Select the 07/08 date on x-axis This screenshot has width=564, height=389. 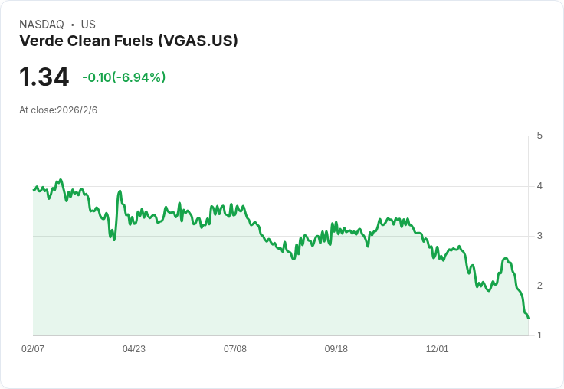click(235, 349)
